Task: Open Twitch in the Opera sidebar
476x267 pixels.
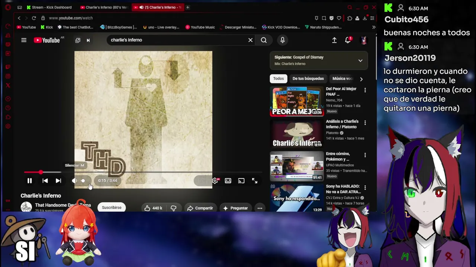Action: coord(8,67)
